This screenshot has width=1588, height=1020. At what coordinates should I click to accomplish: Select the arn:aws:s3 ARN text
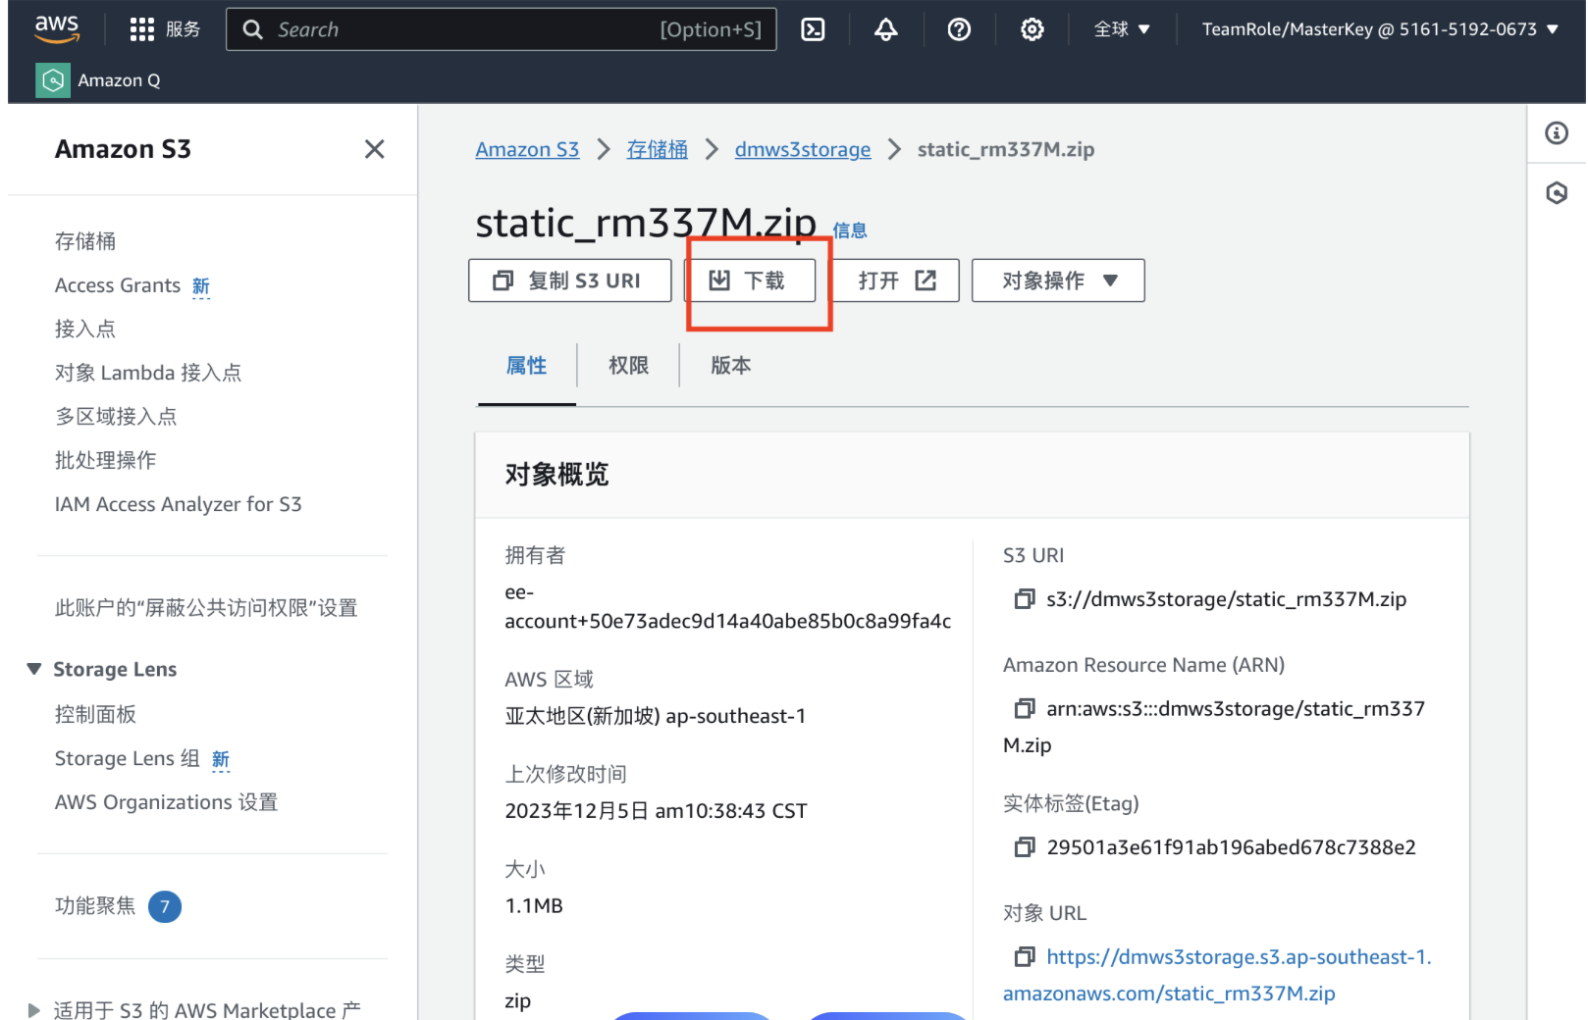pos(1214,727)
